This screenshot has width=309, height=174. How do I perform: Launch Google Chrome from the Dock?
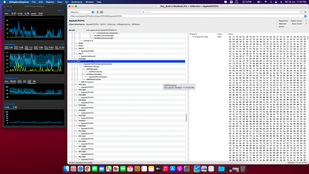click(87, 169)
